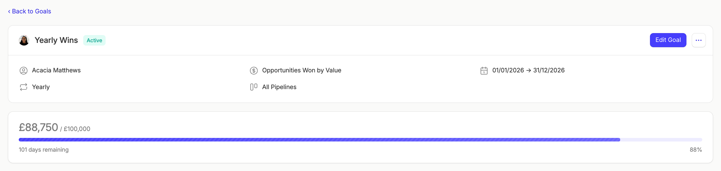Viewport: 721px width, 171px height.
Task: Select the Yearly Wins goal title
Action: click(x=56, y=40)
